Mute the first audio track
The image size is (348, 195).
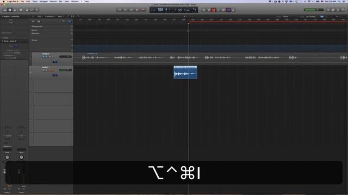43,57
